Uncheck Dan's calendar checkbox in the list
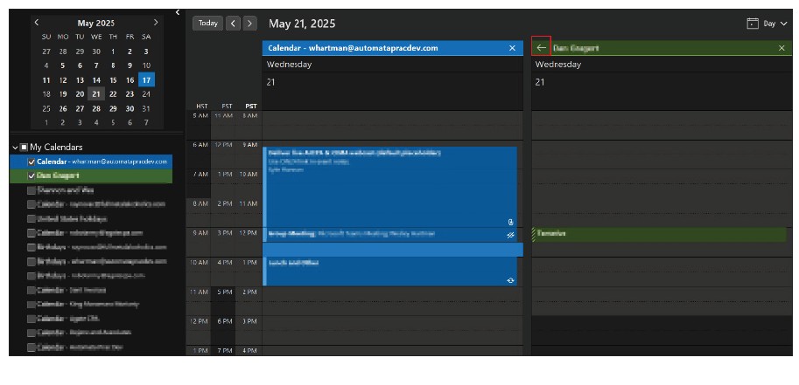Viewport: 799px width, 385px height. coord(32,175)
